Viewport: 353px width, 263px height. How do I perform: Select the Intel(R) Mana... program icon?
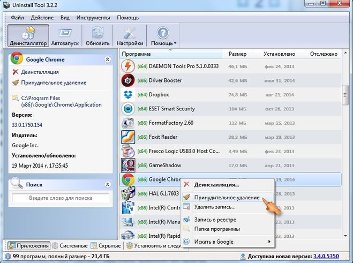click(128, 222)
